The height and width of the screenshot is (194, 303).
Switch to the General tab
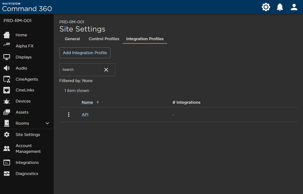[x=72, y=39]
